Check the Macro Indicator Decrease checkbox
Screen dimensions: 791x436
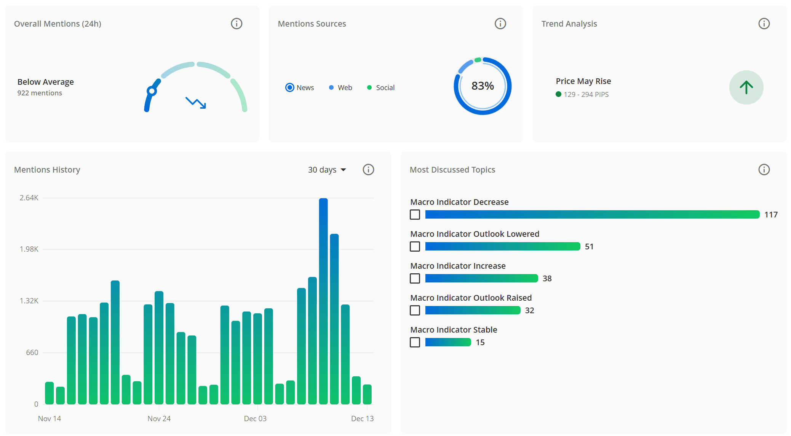tap(415, 215)
